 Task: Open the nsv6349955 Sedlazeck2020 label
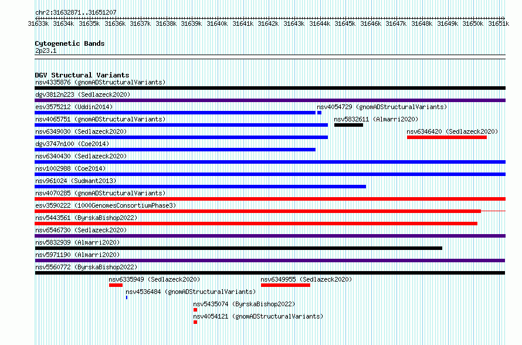pyautogui.click(x=306, y=279)
